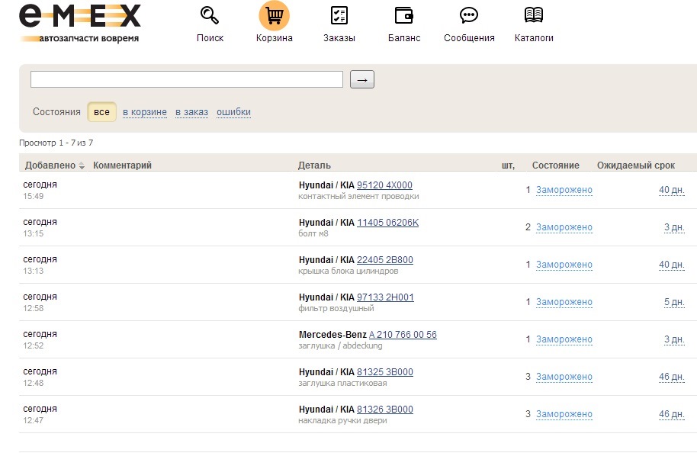697x453 pixels.
Task: Open part number 81326 3B000
Action: (x=385, y=409)
